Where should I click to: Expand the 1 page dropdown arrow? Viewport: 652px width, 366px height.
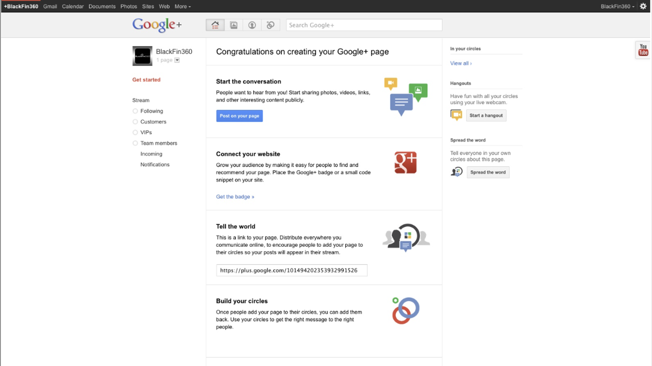(x=177, y=60)
